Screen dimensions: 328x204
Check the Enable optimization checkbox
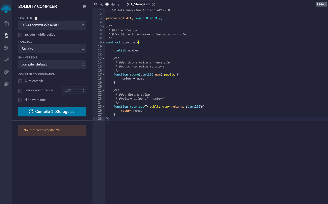pyautogui.click(x=20, y=90)
